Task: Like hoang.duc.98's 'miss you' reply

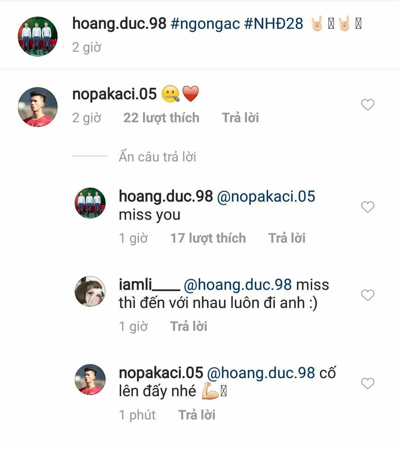Action: 368,207
